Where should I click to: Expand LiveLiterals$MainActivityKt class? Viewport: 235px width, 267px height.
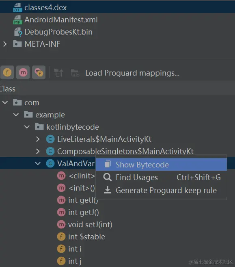(x=38, y=139)
